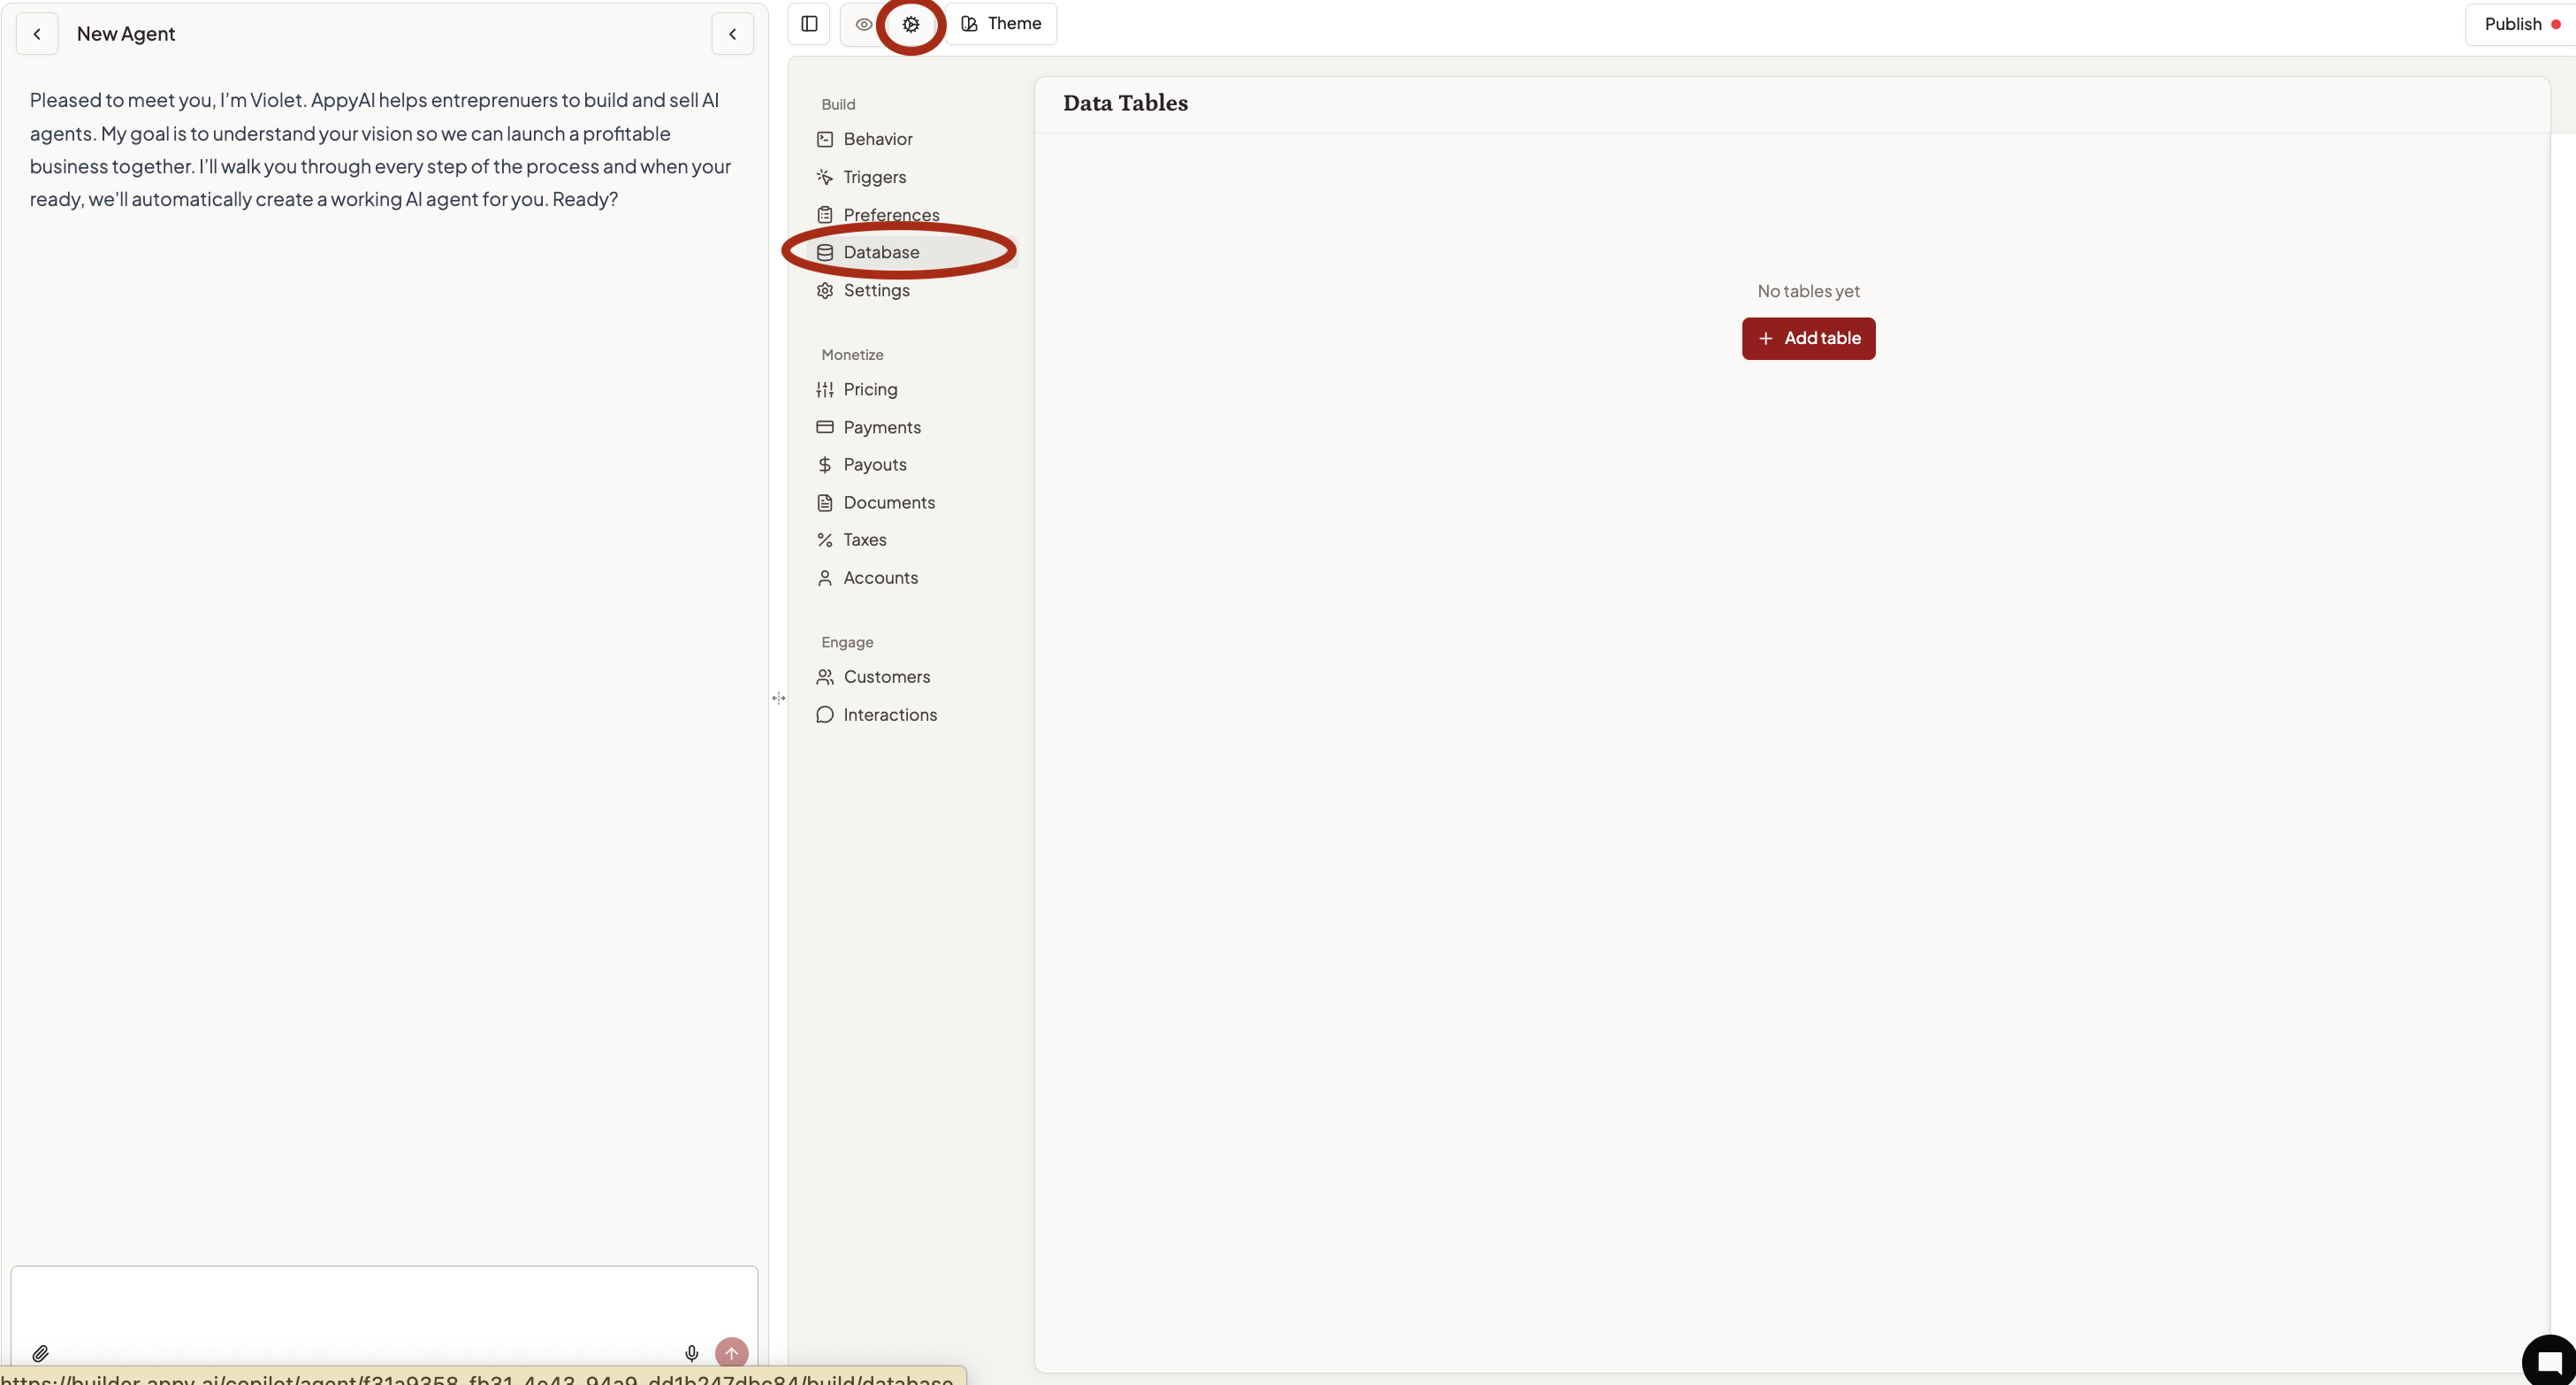Screen dimensions: 2576x1385
Task: Click the gear settings icon in toolbar
Action: tap(910, 24)
